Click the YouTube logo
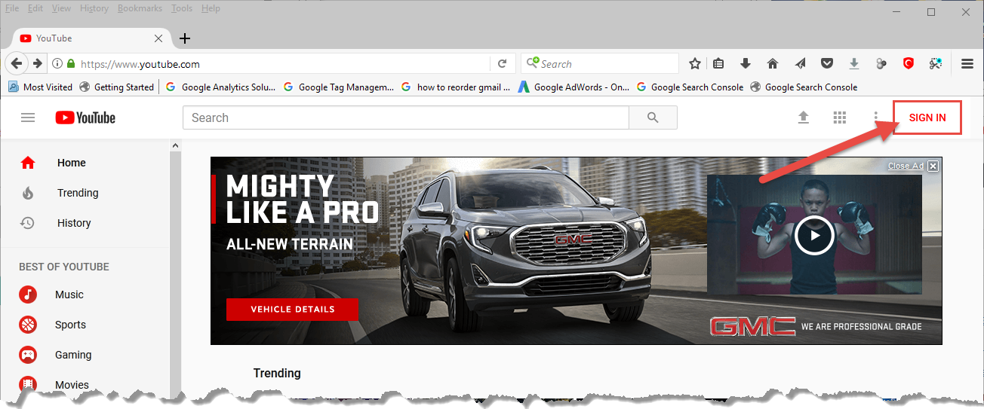 85,118
